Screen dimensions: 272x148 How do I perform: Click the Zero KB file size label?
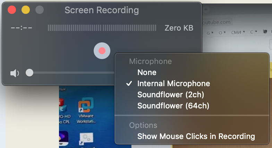coord(179,28)
